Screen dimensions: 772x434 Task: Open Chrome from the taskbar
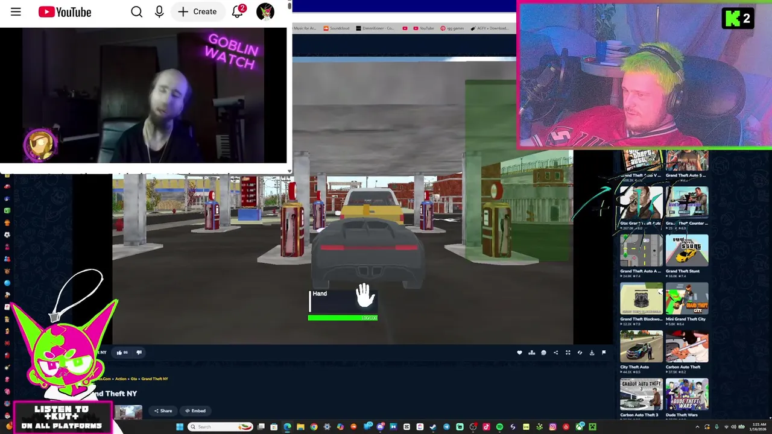coord(314,427)
